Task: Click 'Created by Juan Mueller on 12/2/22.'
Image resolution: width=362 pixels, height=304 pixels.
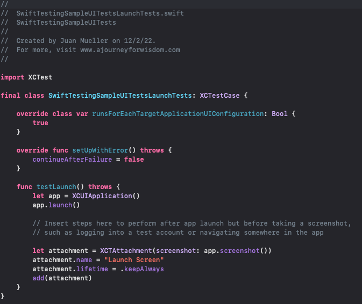Action: click(86, 41)
